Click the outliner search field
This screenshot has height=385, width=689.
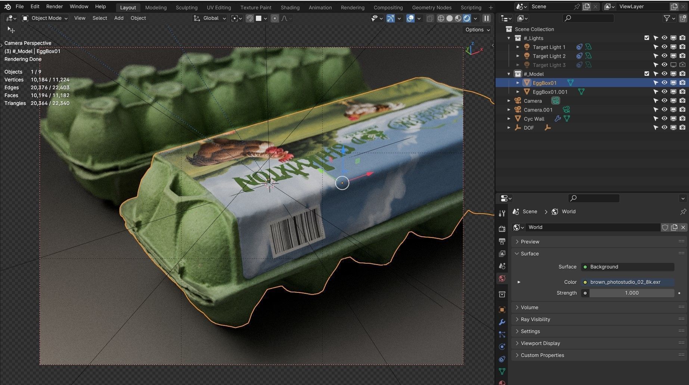(x=588, y=18)
